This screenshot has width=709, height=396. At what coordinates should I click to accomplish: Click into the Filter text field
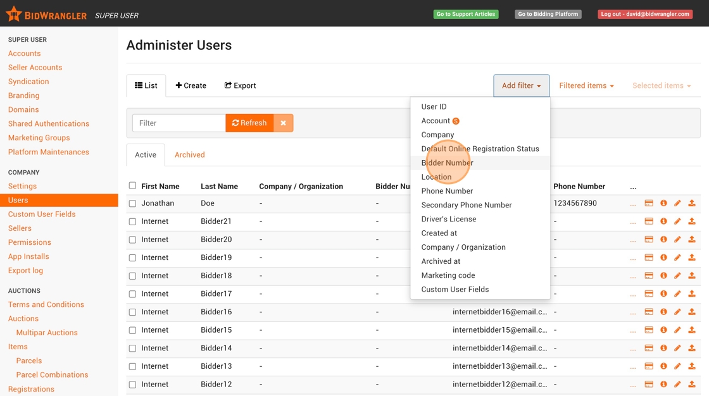(179, 123)
